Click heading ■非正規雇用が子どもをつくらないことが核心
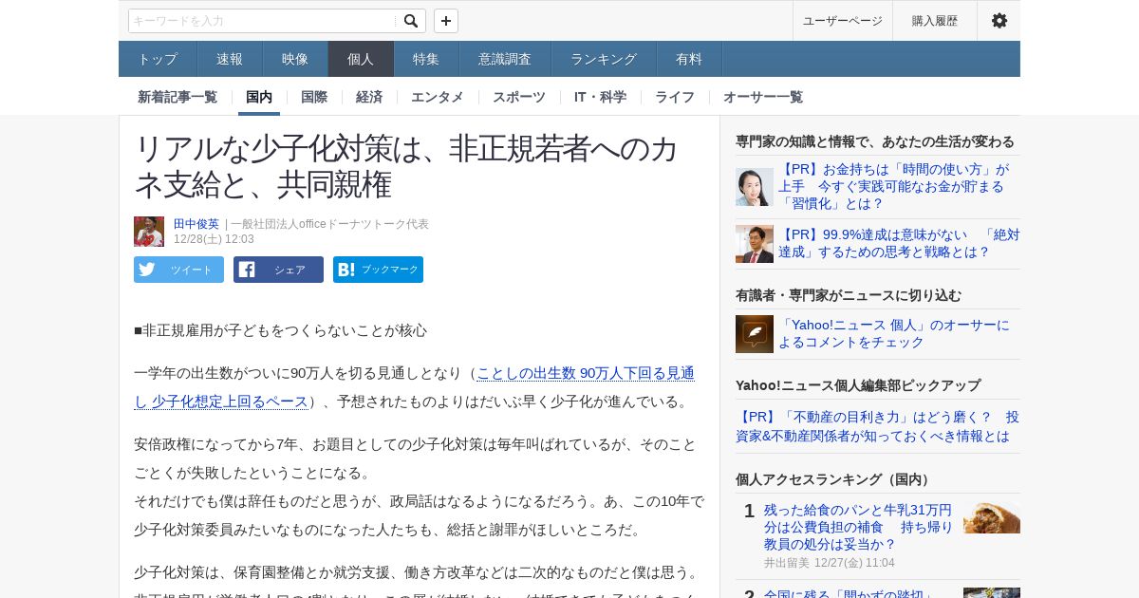Screen dimensions: 1139x598 coord(281,330)
